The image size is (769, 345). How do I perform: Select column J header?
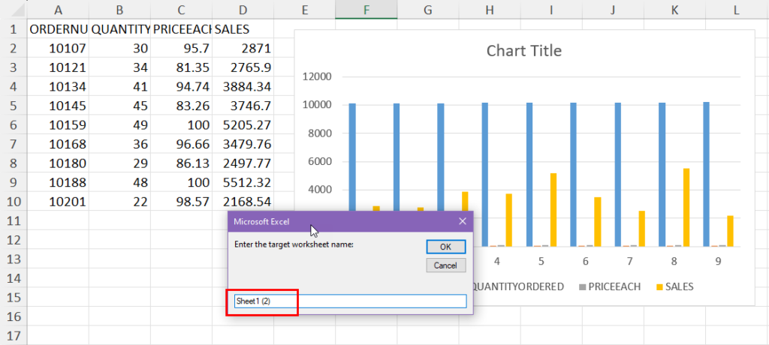coord(613,10)
